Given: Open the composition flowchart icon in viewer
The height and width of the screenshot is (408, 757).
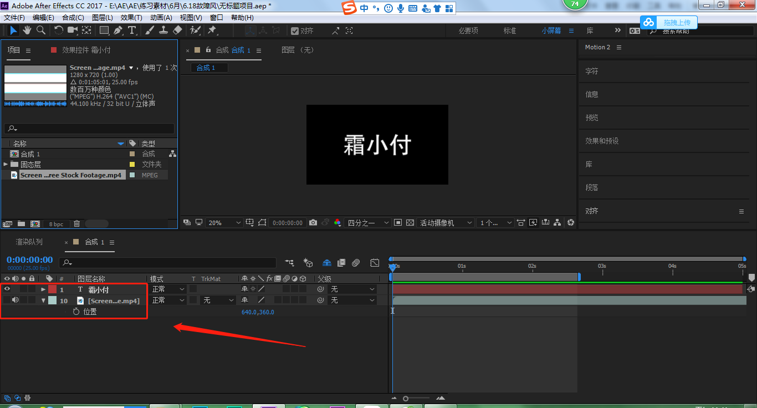Looking at the screenshot, I should pyautogui.click(x=558, y=223).
